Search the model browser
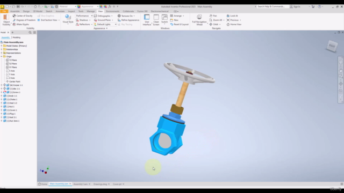 coord(30,32)
